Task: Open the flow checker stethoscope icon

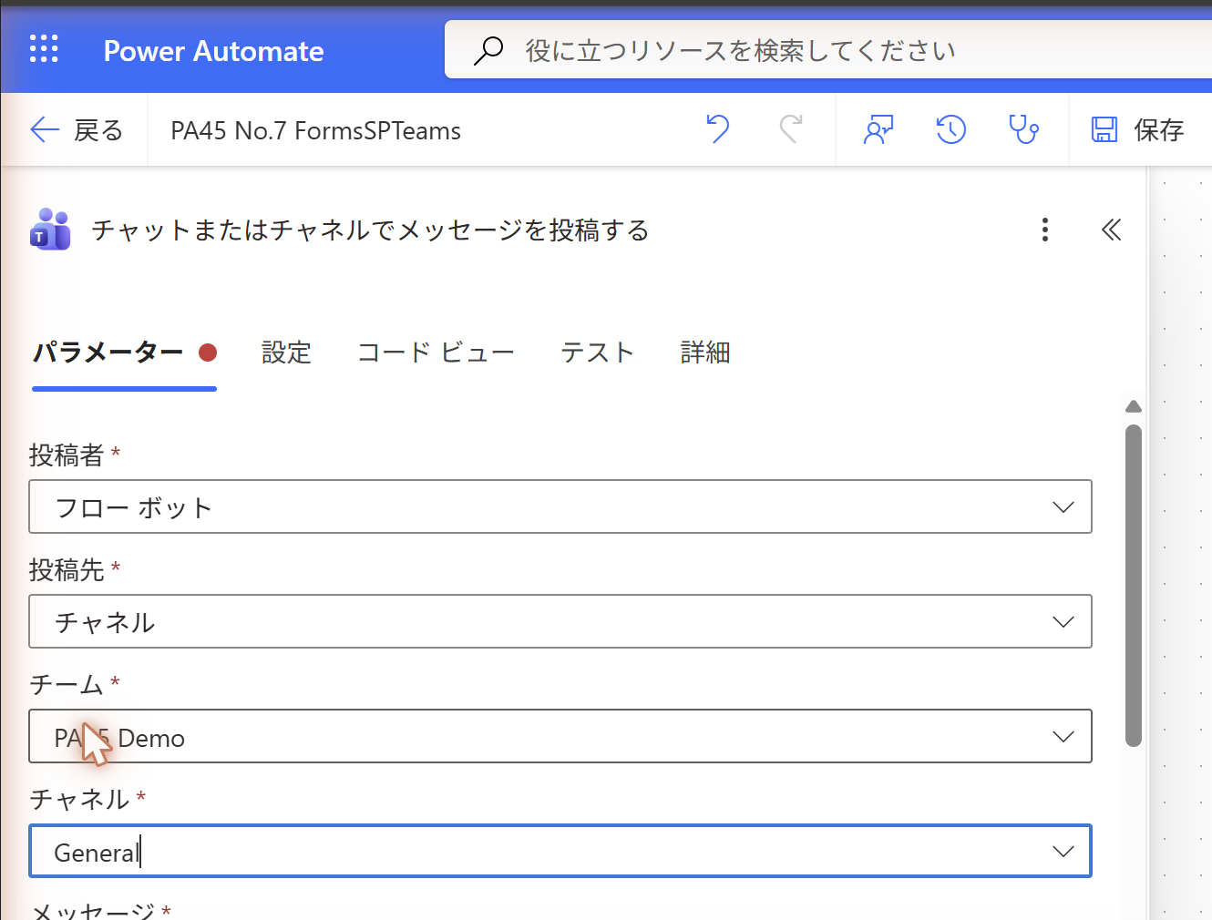Action: pos(1024,130)
